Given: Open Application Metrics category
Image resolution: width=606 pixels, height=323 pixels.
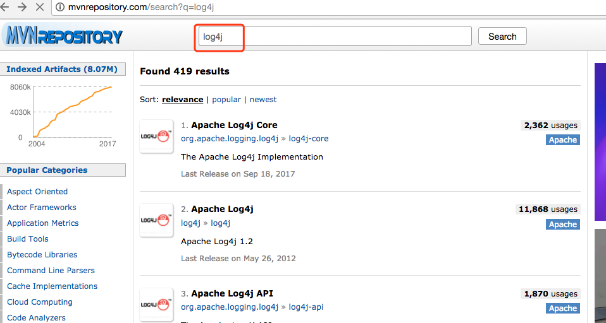Looking at the screenshot, I should point(42,223).
